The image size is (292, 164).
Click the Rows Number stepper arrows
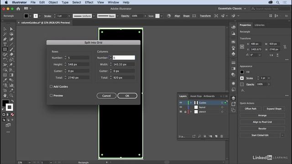[65, 58]
